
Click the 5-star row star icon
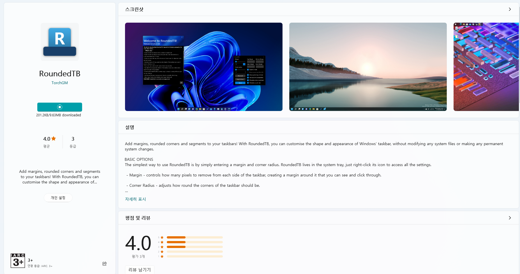162,237
